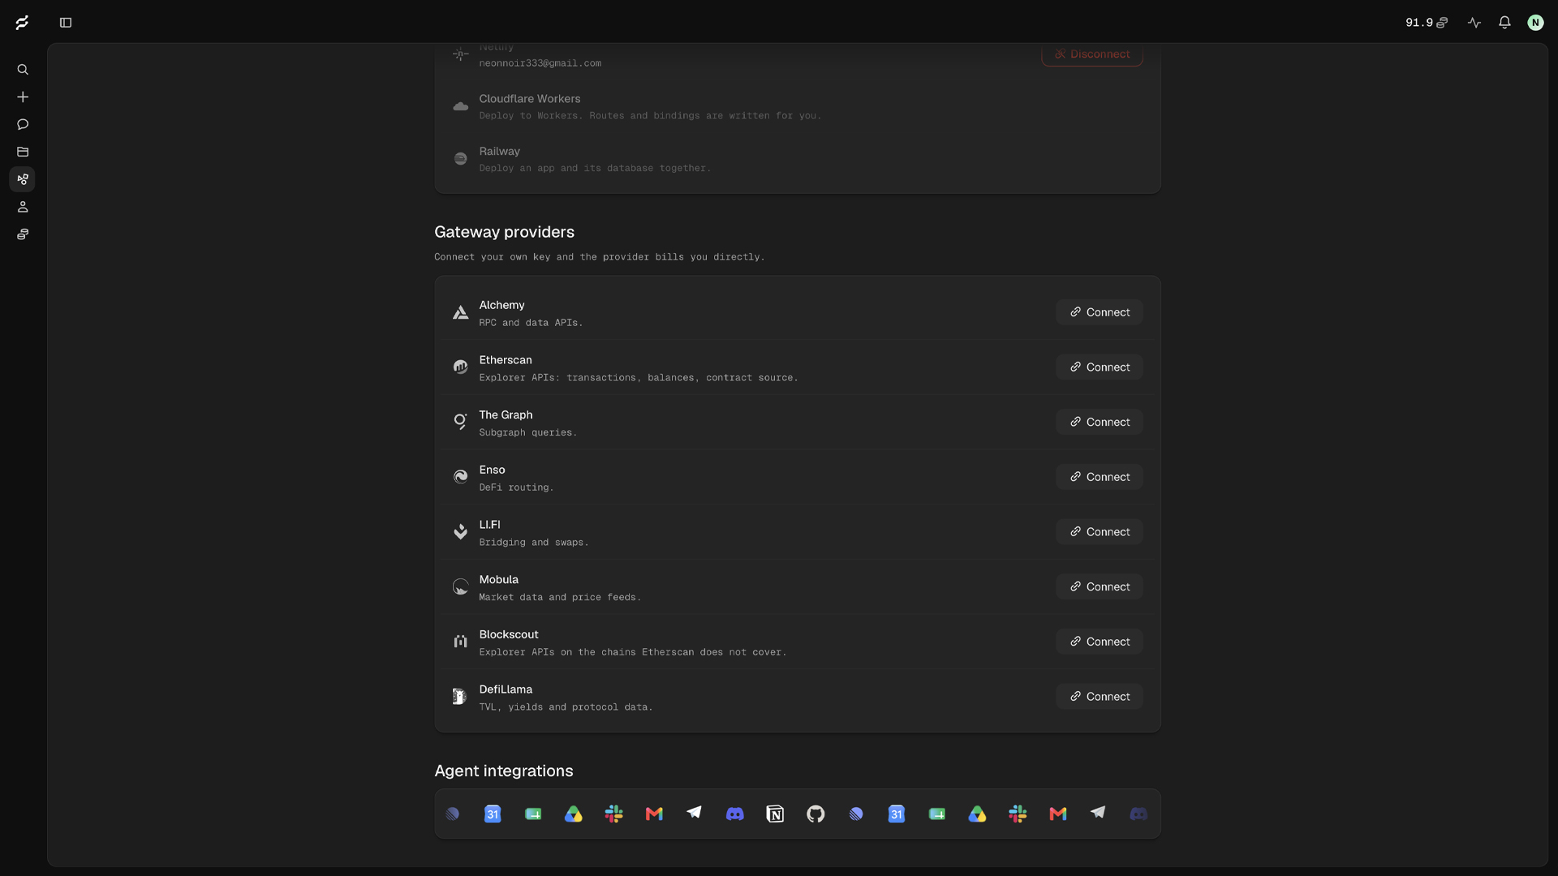Connect the Blockscout provider

(x=1100, y=642)
